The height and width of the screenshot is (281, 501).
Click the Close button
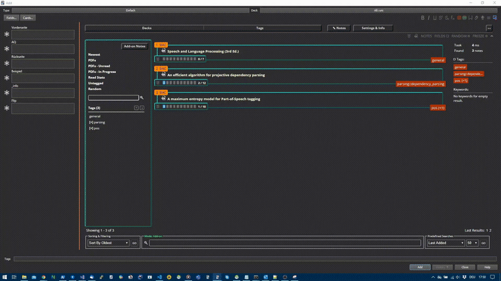[x=465, y=267]
